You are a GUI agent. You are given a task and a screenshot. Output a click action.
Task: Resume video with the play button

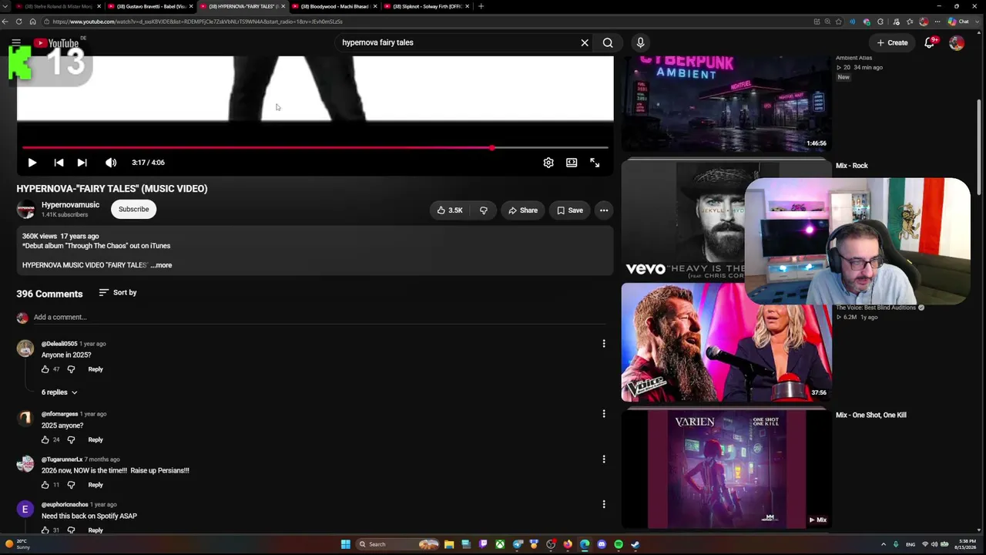[x=32, y=163]
